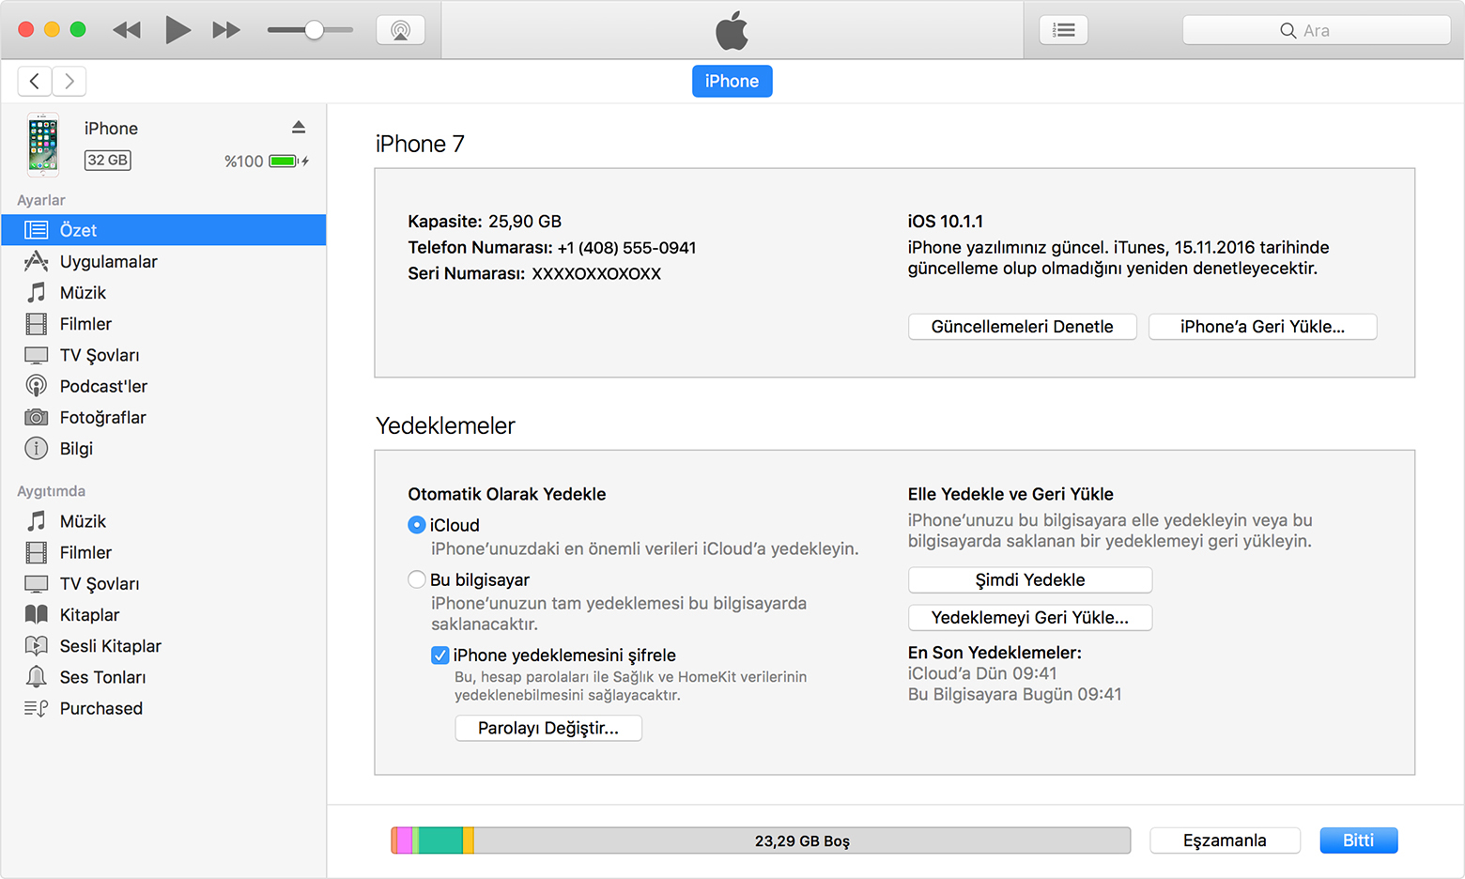
Task: Click the Seri Numarası value
Action: click(x=596, y=274)
